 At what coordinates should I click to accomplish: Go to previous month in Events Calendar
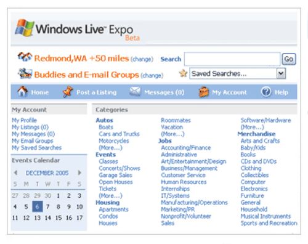coord(15,173)
